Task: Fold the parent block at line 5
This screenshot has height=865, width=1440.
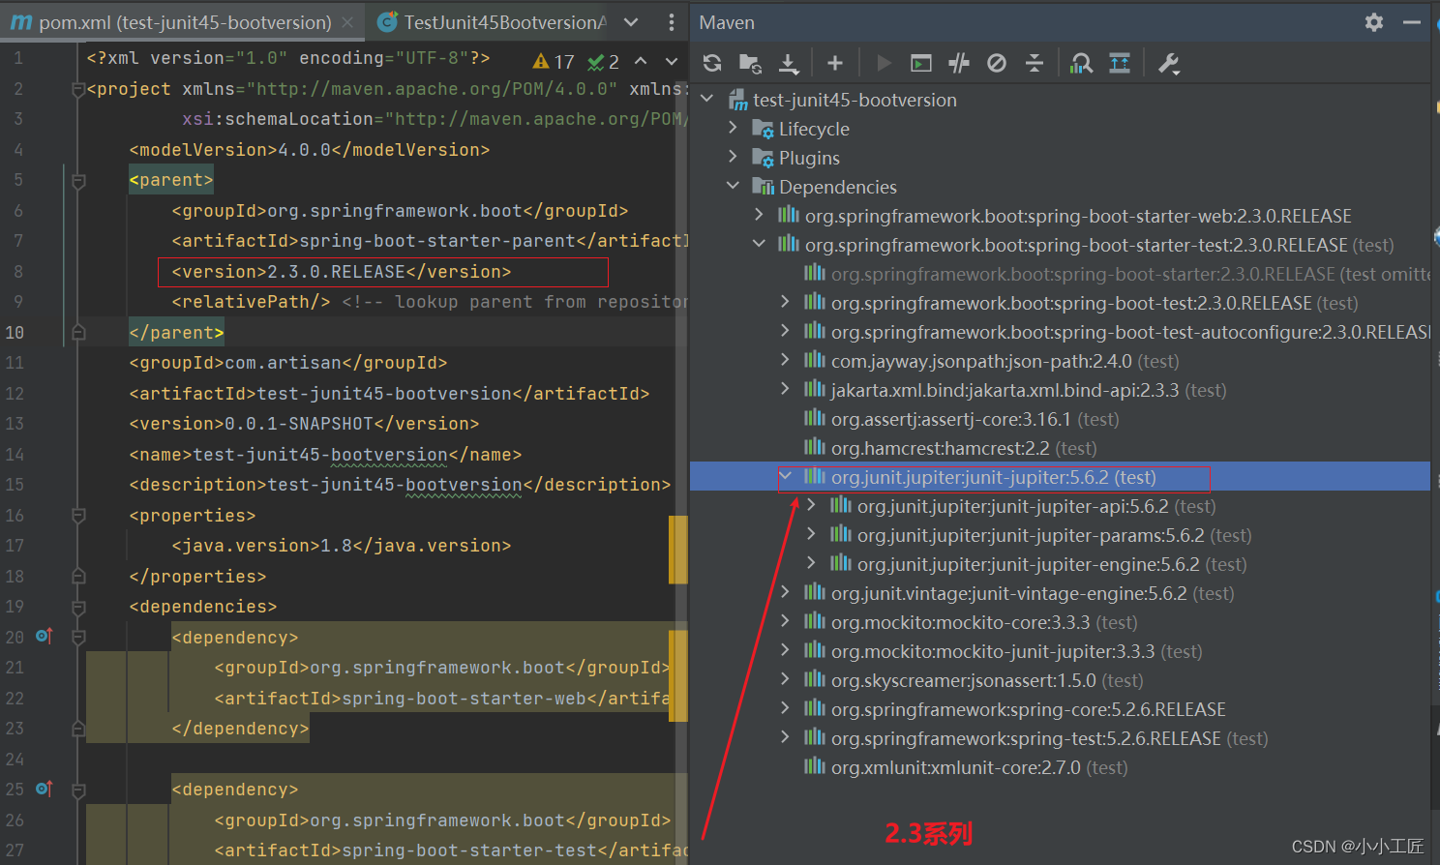Action: pos(78,181)
